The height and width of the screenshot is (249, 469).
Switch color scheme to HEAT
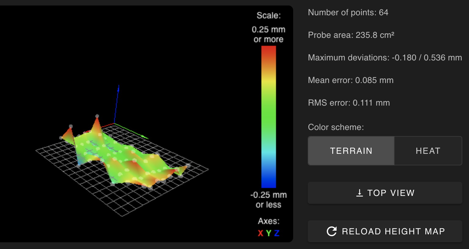428,151
